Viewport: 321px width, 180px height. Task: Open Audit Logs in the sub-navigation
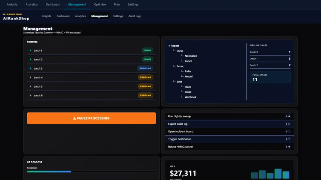(135, 16)
